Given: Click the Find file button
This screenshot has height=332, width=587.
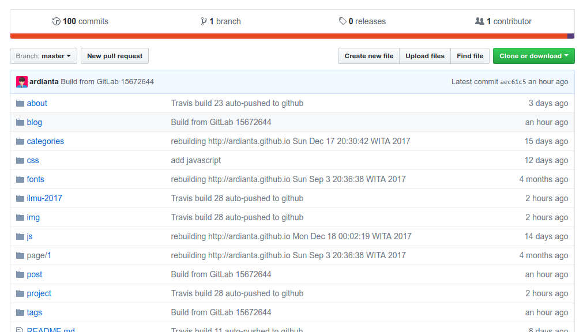Looking at the screenshot, I should (469, 56).
